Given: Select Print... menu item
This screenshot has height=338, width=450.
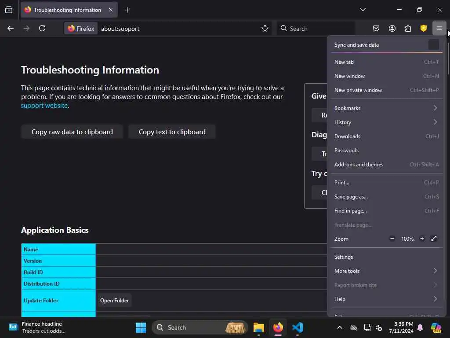Looking at the screenshot, I should point(386,183).
